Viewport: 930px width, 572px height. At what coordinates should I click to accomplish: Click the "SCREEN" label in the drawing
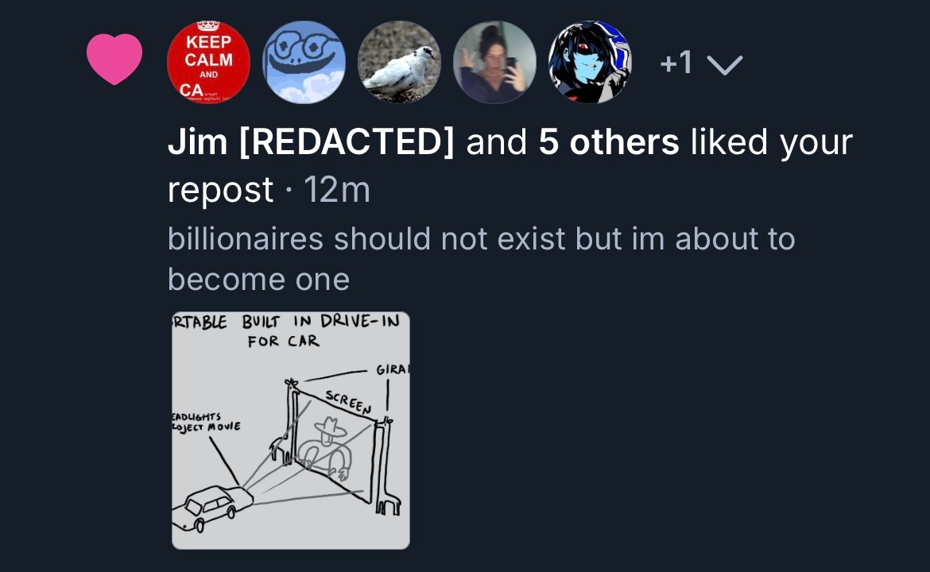point(348,403)
